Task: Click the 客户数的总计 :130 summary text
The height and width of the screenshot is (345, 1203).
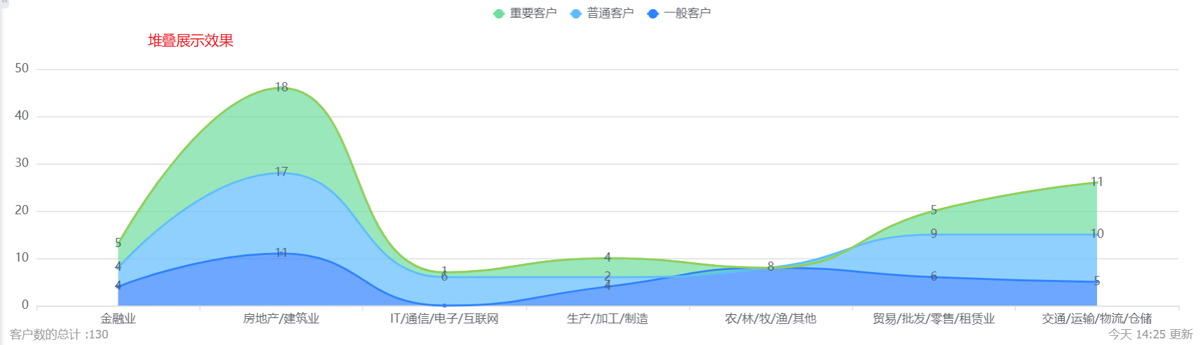Action: [59, 334]
